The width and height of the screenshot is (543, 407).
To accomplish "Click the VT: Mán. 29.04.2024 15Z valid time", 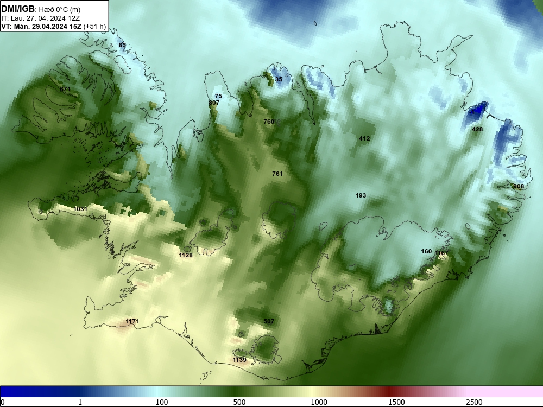I will (41, 26).
